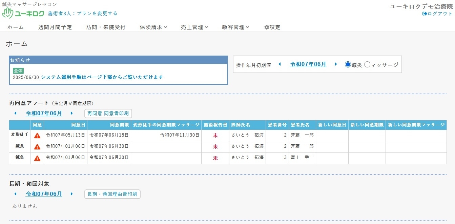The width and height of the screenshot is (455, 224).
Task: Go to next month in 長期・頻回対象
Action: pos(72,194)
